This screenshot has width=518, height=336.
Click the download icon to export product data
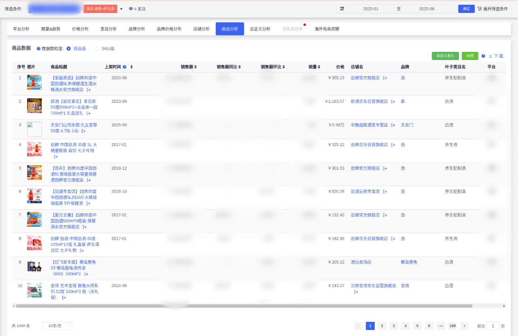(x=490, y=56)
